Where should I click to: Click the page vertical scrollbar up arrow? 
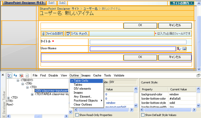[199, 3]
